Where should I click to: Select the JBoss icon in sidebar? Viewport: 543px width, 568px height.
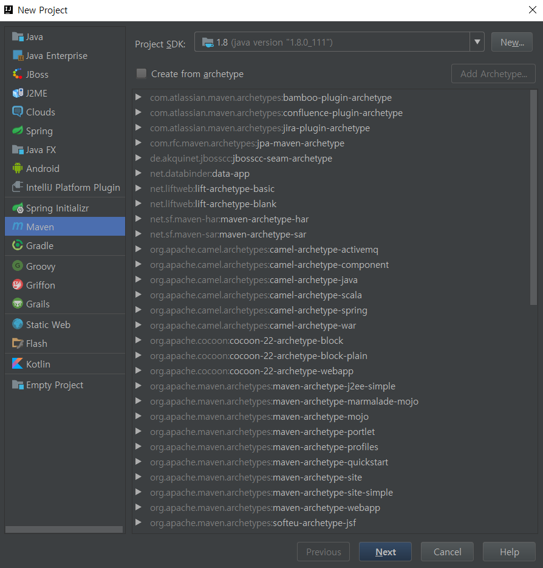18,74
